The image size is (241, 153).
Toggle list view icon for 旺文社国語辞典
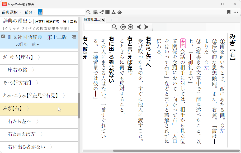(74, 37)
